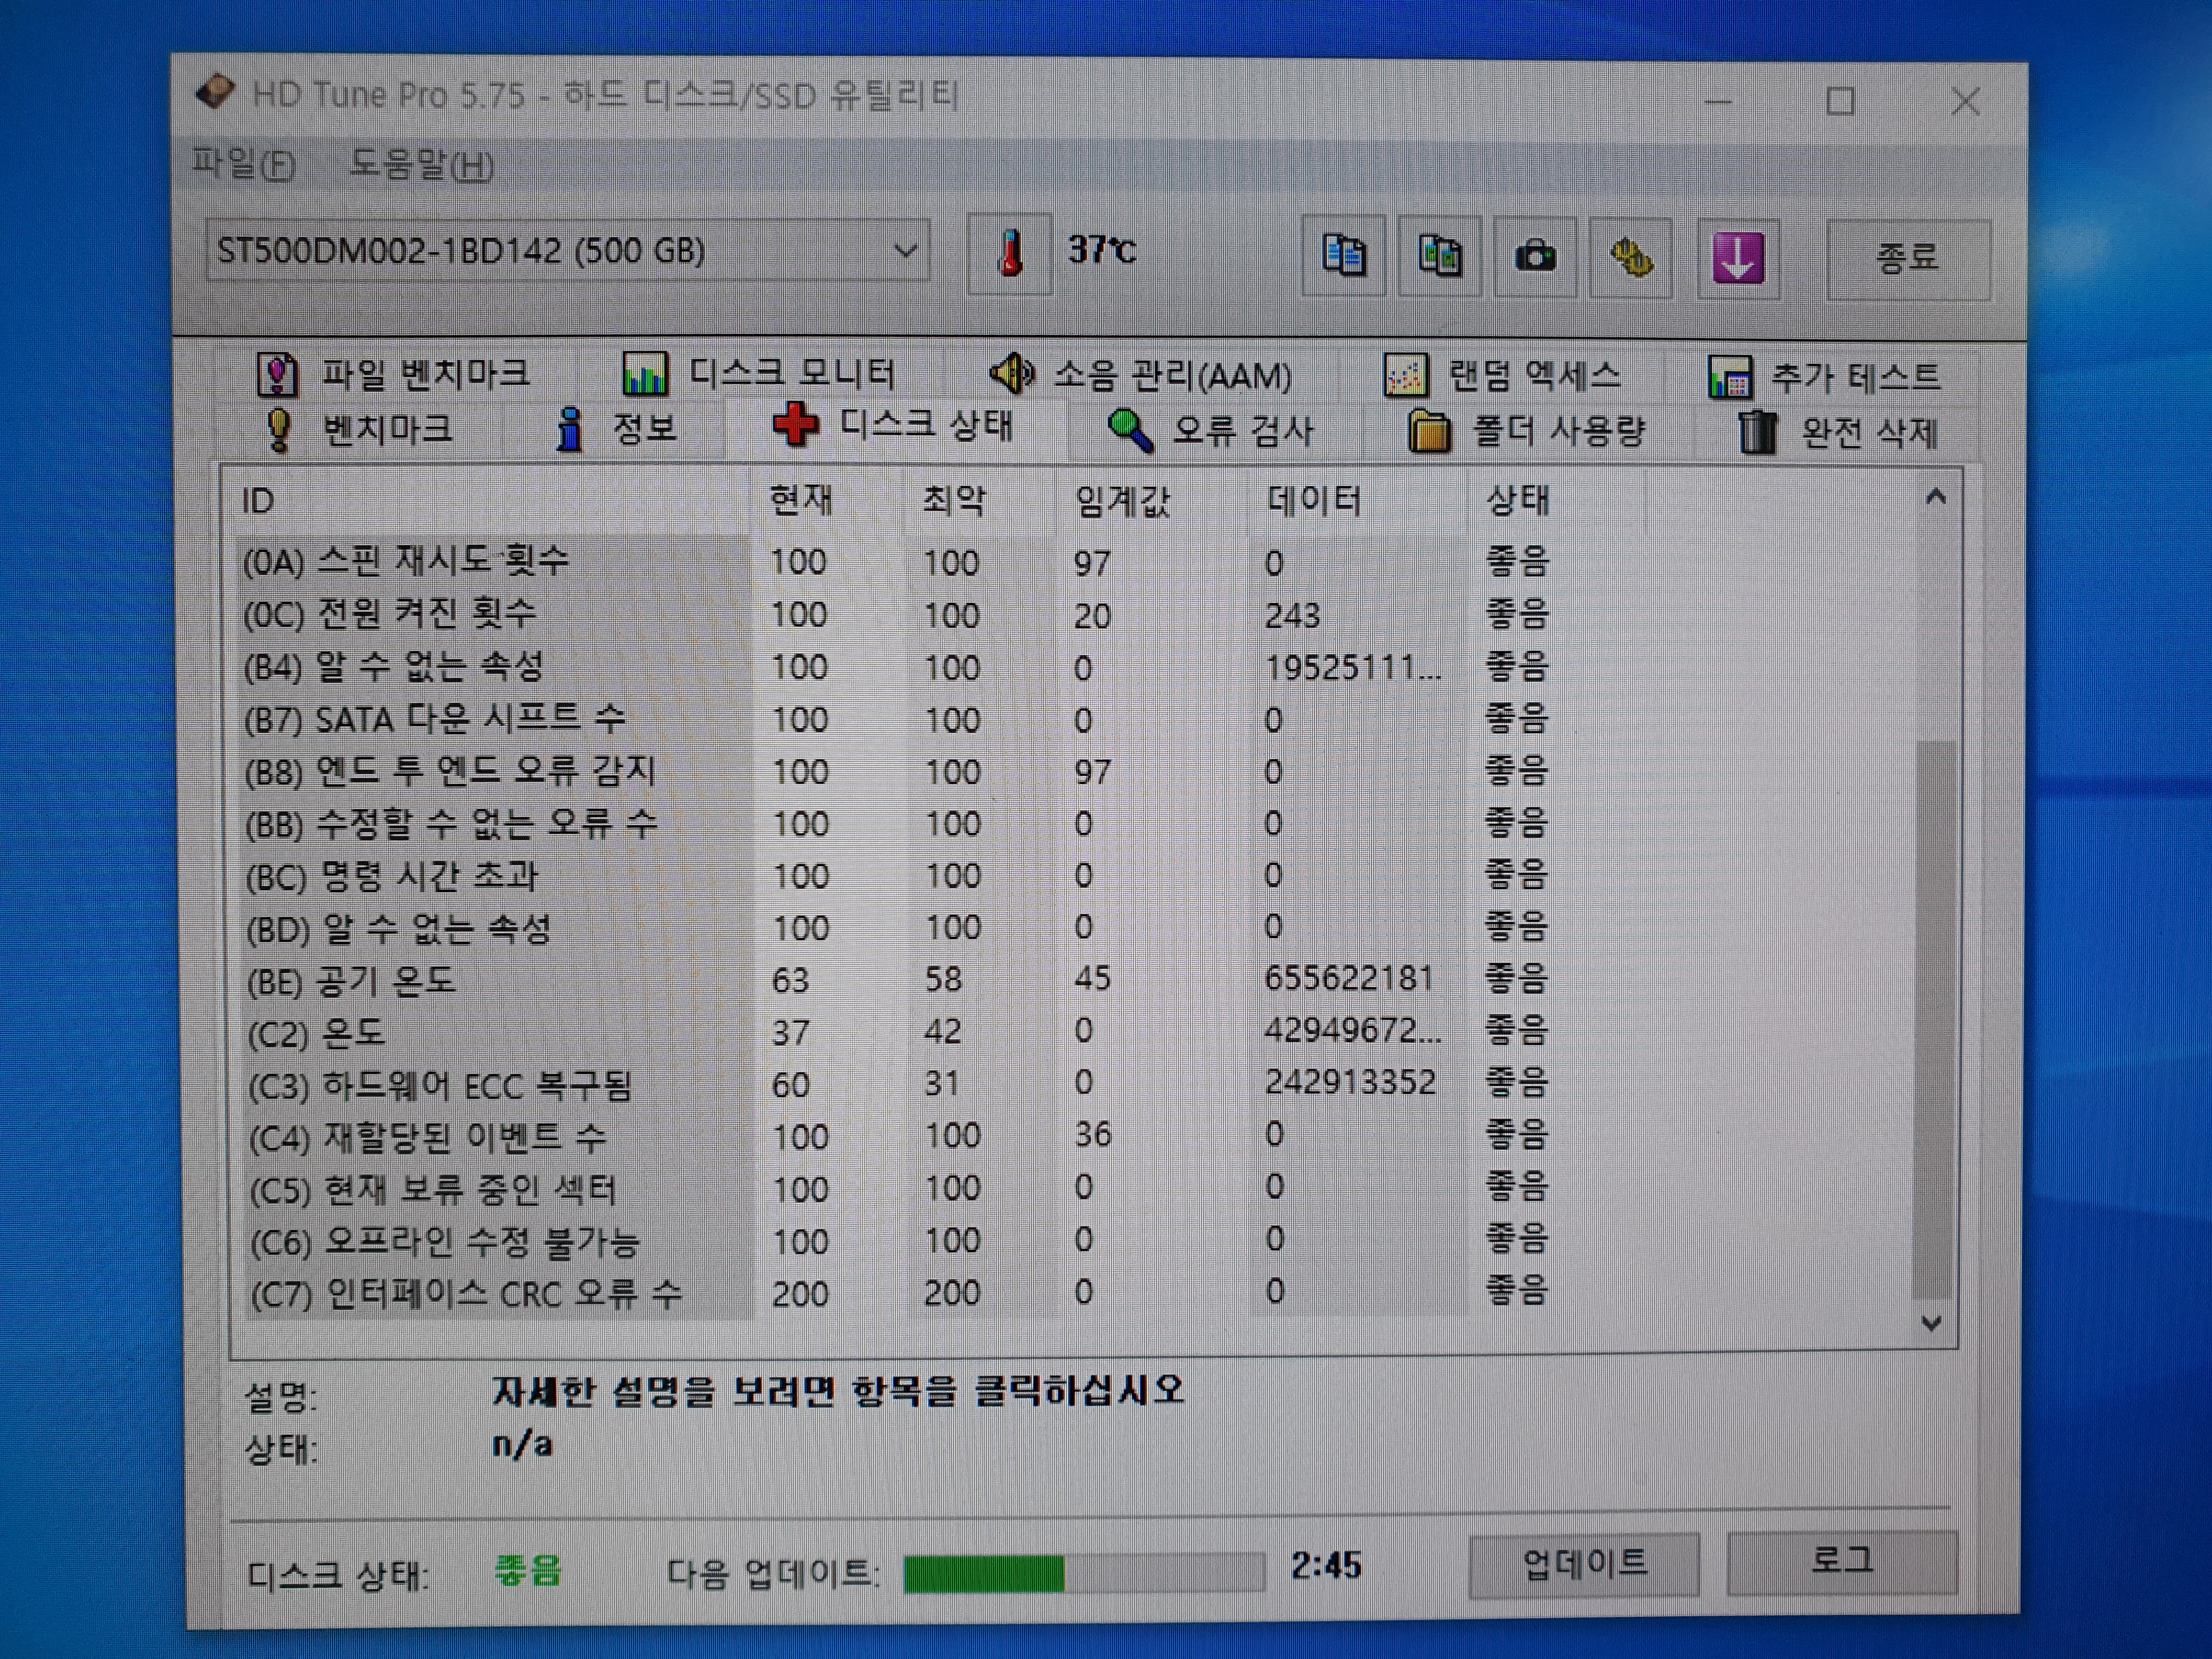Screen dimensions: 2212x1659
Task: Click the 데이터 column header
Action: click(1357, 499)
